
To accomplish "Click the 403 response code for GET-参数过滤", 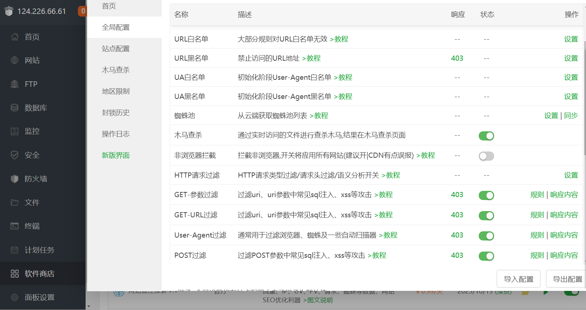I will tap(457, 195).
